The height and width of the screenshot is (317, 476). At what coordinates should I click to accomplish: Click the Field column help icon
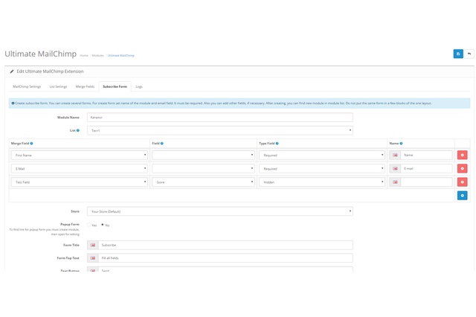pyautogui.click(x=162, y=144)
